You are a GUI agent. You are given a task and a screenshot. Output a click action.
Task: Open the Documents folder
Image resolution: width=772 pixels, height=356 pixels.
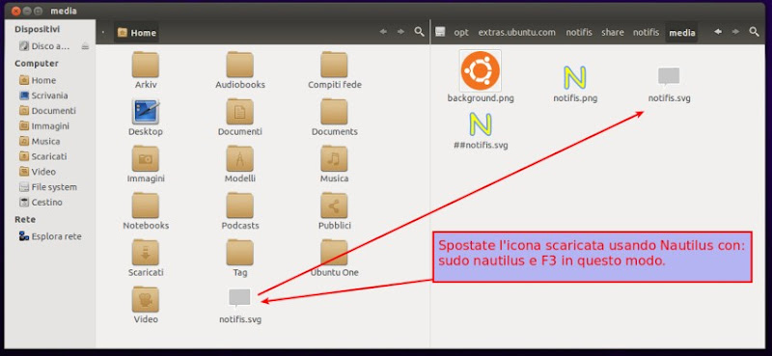(334, 118)
